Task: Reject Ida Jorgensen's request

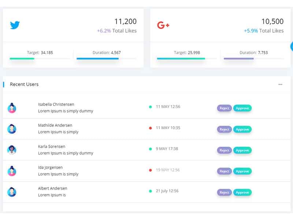Action: tap(224, 171)
